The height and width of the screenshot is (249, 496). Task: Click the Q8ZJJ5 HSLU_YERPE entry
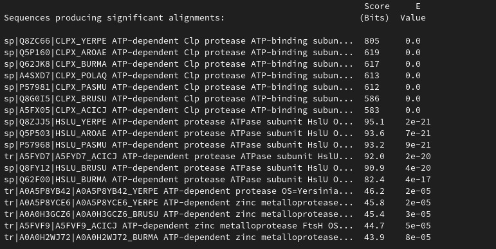(x=217, y=122)
